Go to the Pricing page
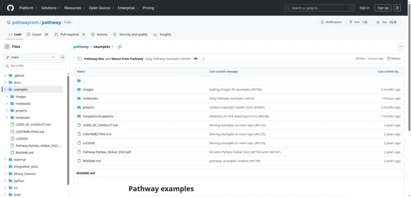The width and height of the screenshot is (411, 198). pos(148,8)
